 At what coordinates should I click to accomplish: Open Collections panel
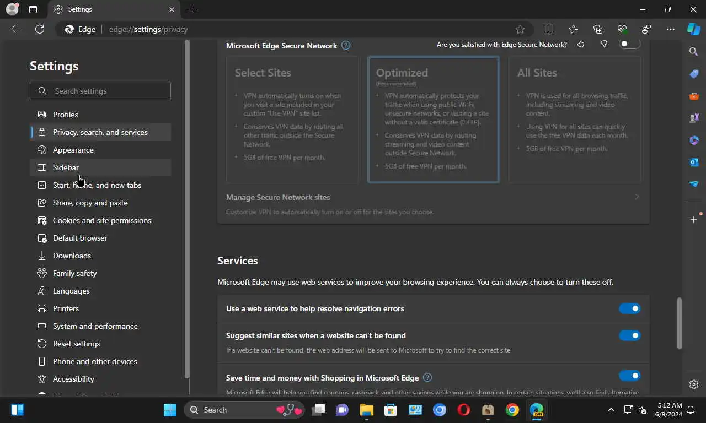[598, 29]
